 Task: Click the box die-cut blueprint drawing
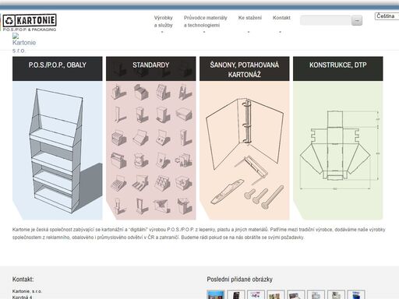tap(338, 150)
